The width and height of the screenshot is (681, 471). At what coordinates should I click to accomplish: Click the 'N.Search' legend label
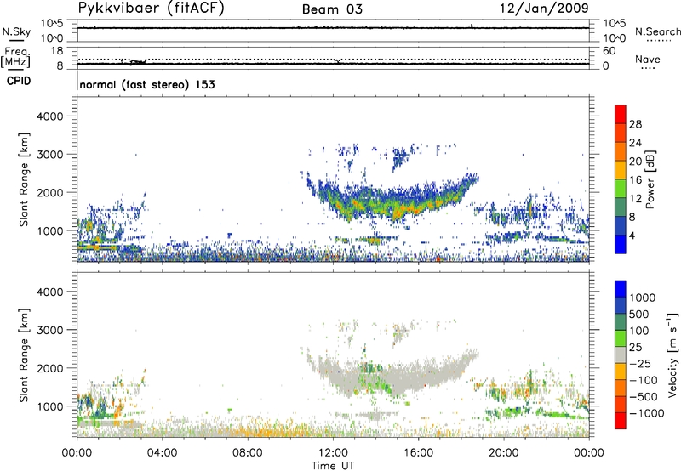click(657, 31)
